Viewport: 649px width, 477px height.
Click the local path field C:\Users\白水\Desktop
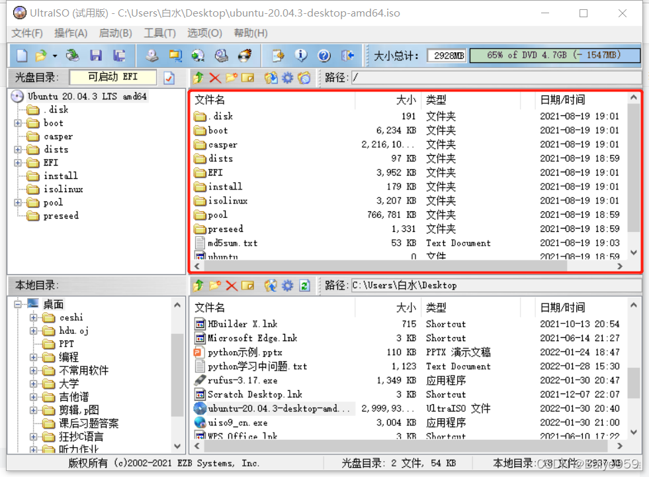[497, 285]
